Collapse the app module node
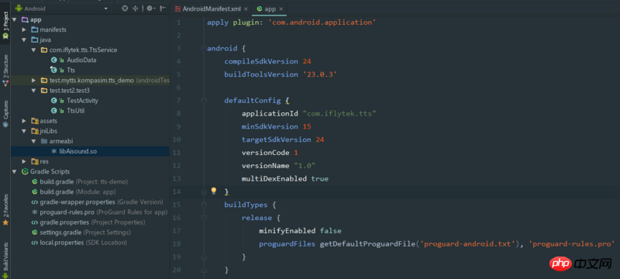The height and width of the screenshot is (279, 620). tap(14, 19)
